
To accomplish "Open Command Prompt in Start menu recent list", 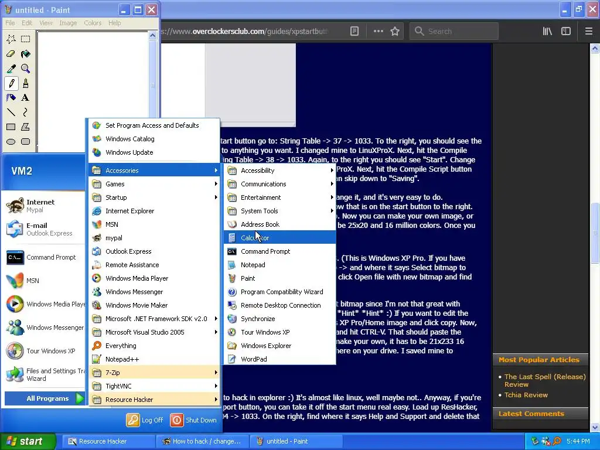I will coord(43,258).
